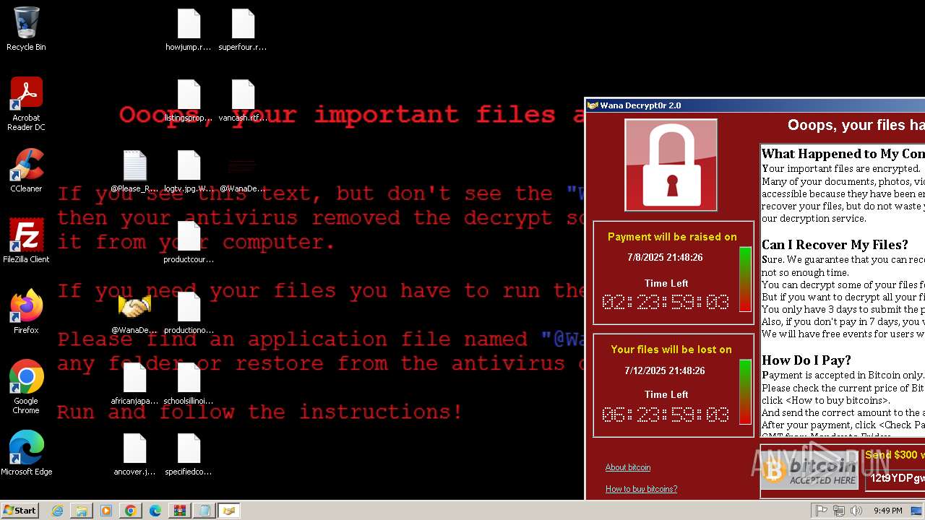This screenshot has width=925, height=520.
Task: Open media player taskbar icon
Action: [106, 511]
